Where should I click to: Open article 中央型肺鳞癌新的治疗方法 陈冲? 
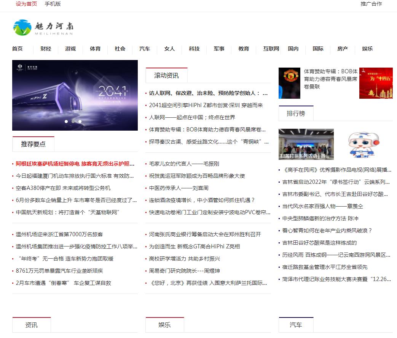(320, 218)
